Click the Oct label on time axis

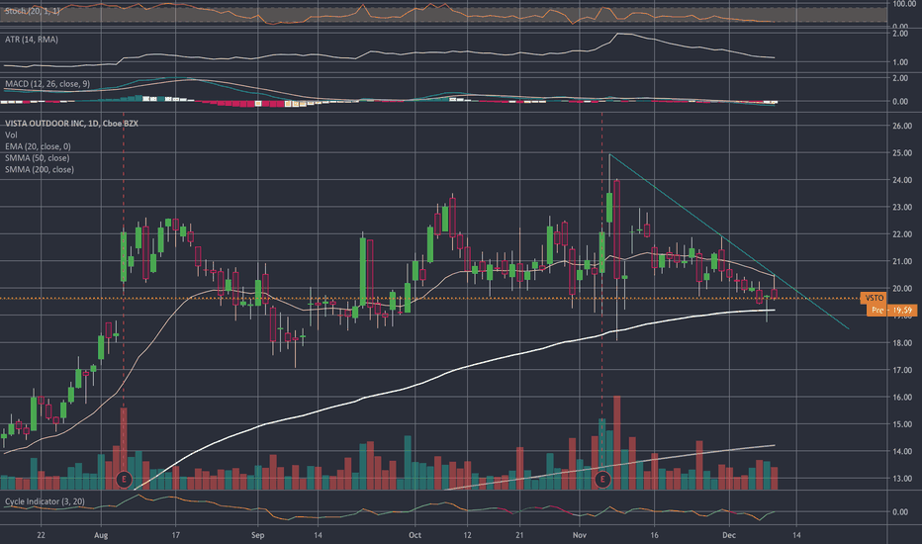point(415,535)
